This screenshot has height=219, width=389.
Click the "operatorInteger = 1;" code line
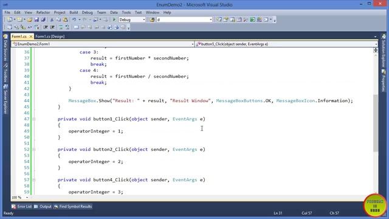click(96, 131)
